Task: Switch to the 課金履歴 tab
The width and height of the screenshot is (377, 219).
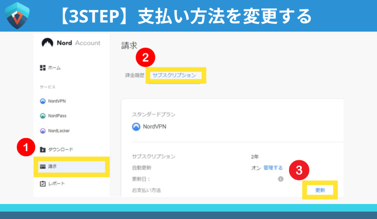Action: [x=135, y=75]
